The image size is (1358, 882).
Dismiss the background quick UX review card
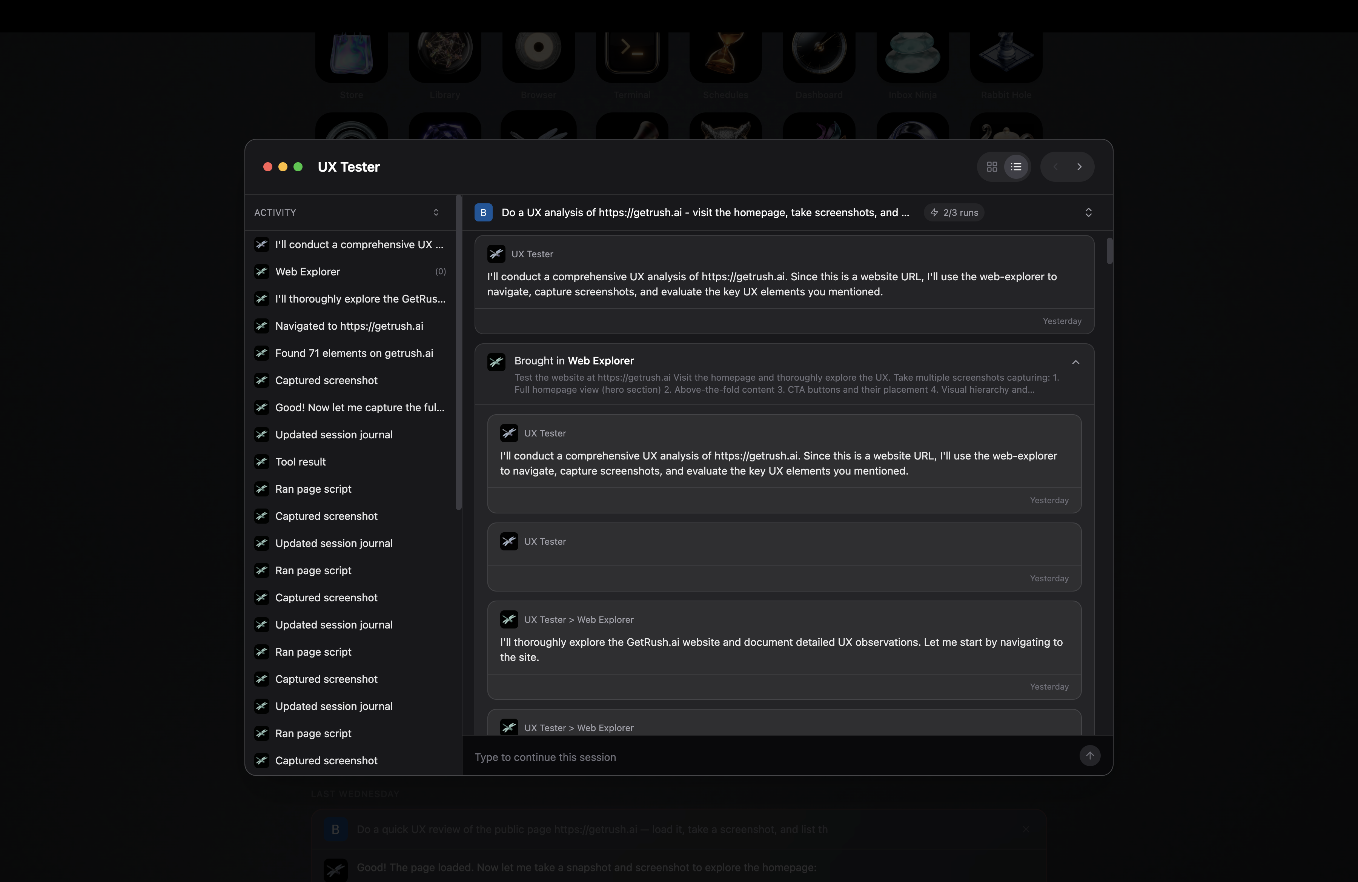pyautogui.click(x=1026, y=829)
